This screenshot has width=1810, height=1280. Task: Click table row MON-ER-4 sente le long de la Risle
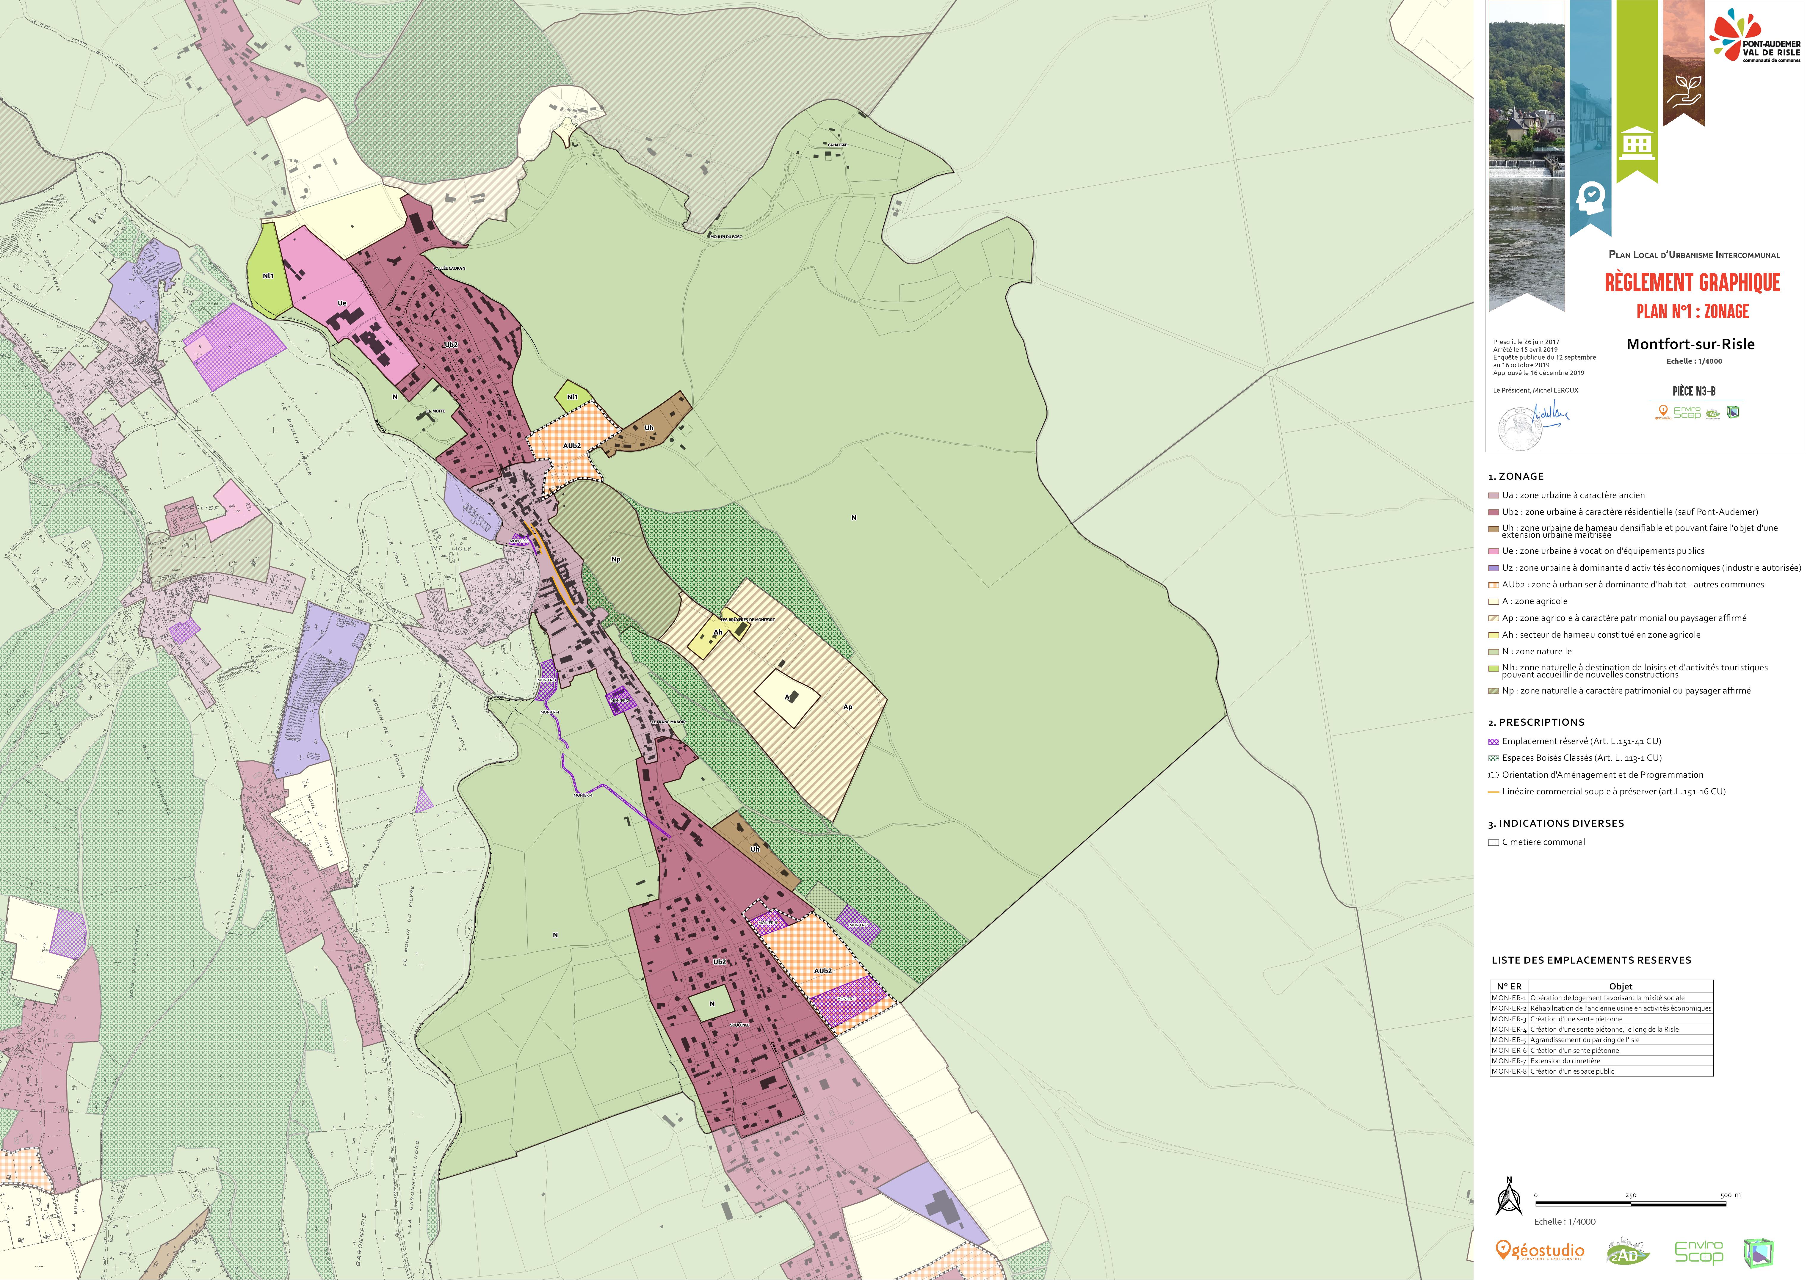[x=1601, y=1029]
